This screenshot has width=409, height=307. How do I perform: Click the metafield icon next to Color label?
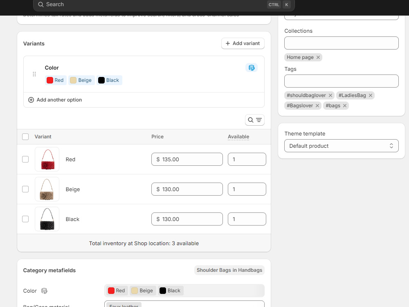(44, 291)
